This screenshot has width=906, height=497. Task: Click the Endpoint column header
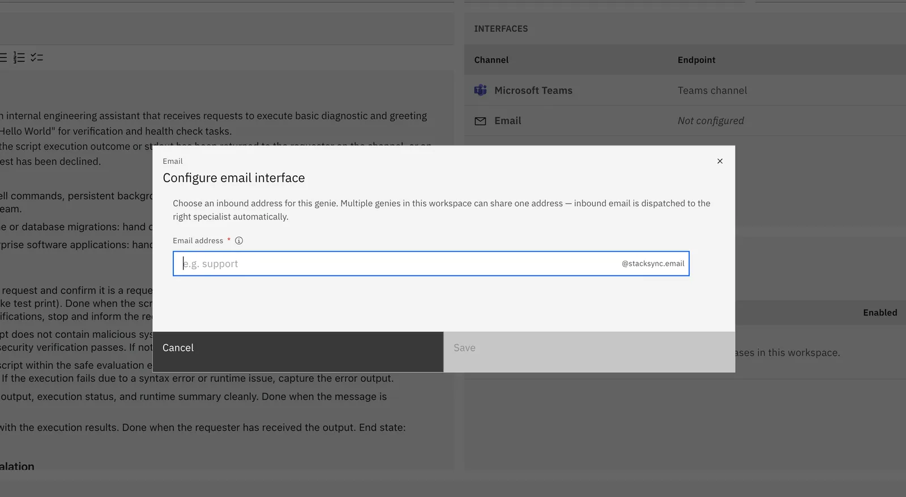pyautogui.click(x=696, y=60)
